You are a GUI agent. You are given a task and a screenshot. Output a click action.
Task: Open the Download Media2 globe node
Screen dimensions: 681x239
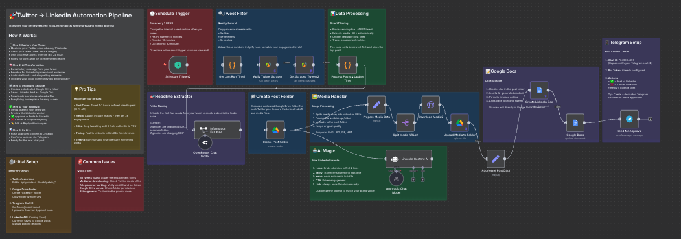pyautogui.click(x=430, y=104)
